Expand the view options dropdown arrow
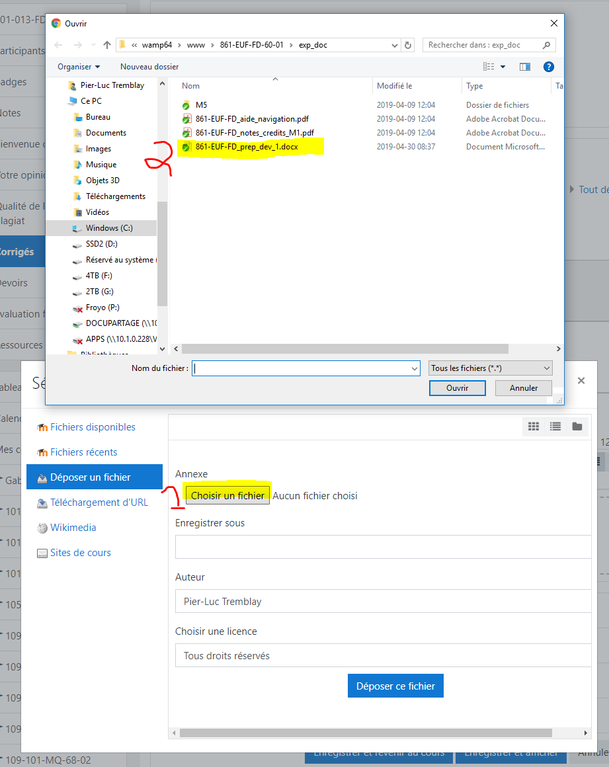The image size is (609, 767). [503, 67]
